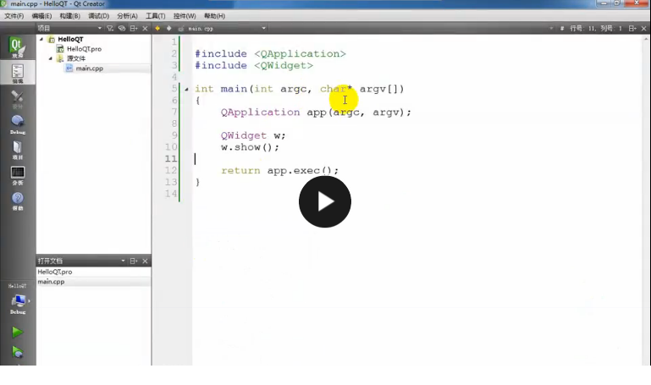The image size is (651, 385).
Task: Open the filter tree icon in project panel
Action: pyautogui.click(x=110, y=28)
